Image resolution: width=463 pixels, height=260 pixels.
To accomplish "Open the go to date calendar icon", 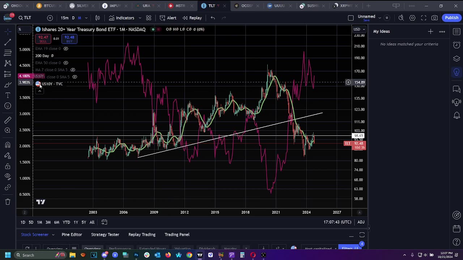I will [104, 222].
